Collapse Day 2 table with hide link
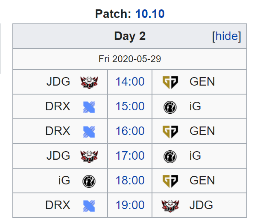The height and width of the screenshot is (224, 263). (x=226, y=36)
